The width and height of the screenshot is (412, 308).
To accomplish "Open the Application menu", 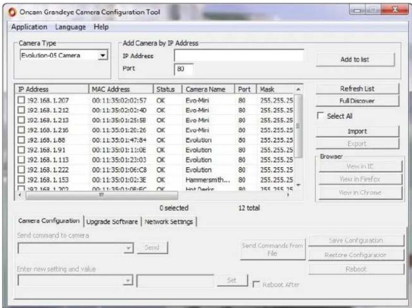I will pyautogui.click(x=29, y=27).
